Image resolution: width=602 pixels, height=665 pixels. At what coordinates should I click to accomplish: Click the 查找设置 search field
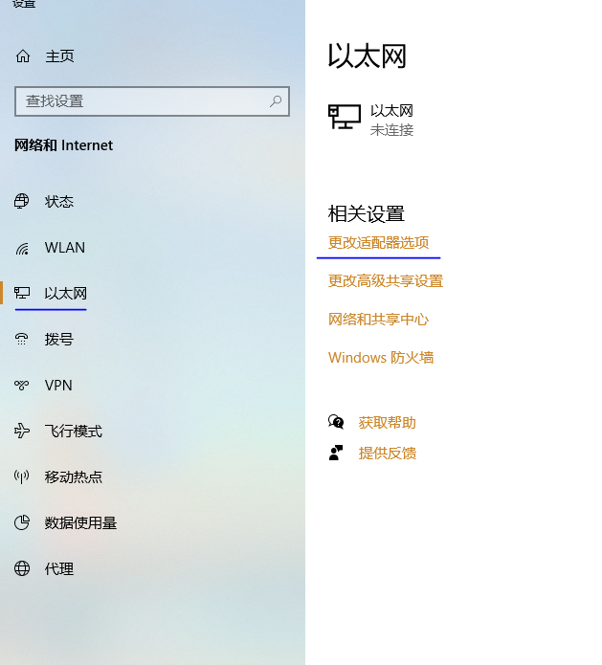[152, 101]
